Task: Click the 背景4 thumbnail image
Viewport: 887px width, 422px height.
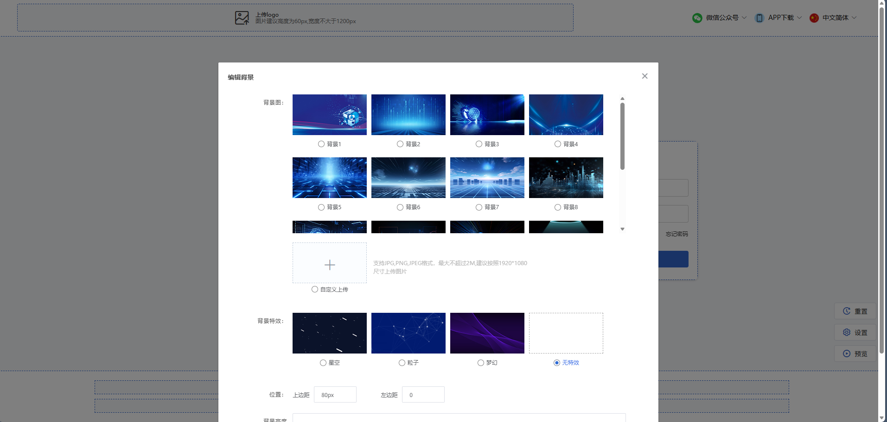Action: coord(566,115)
